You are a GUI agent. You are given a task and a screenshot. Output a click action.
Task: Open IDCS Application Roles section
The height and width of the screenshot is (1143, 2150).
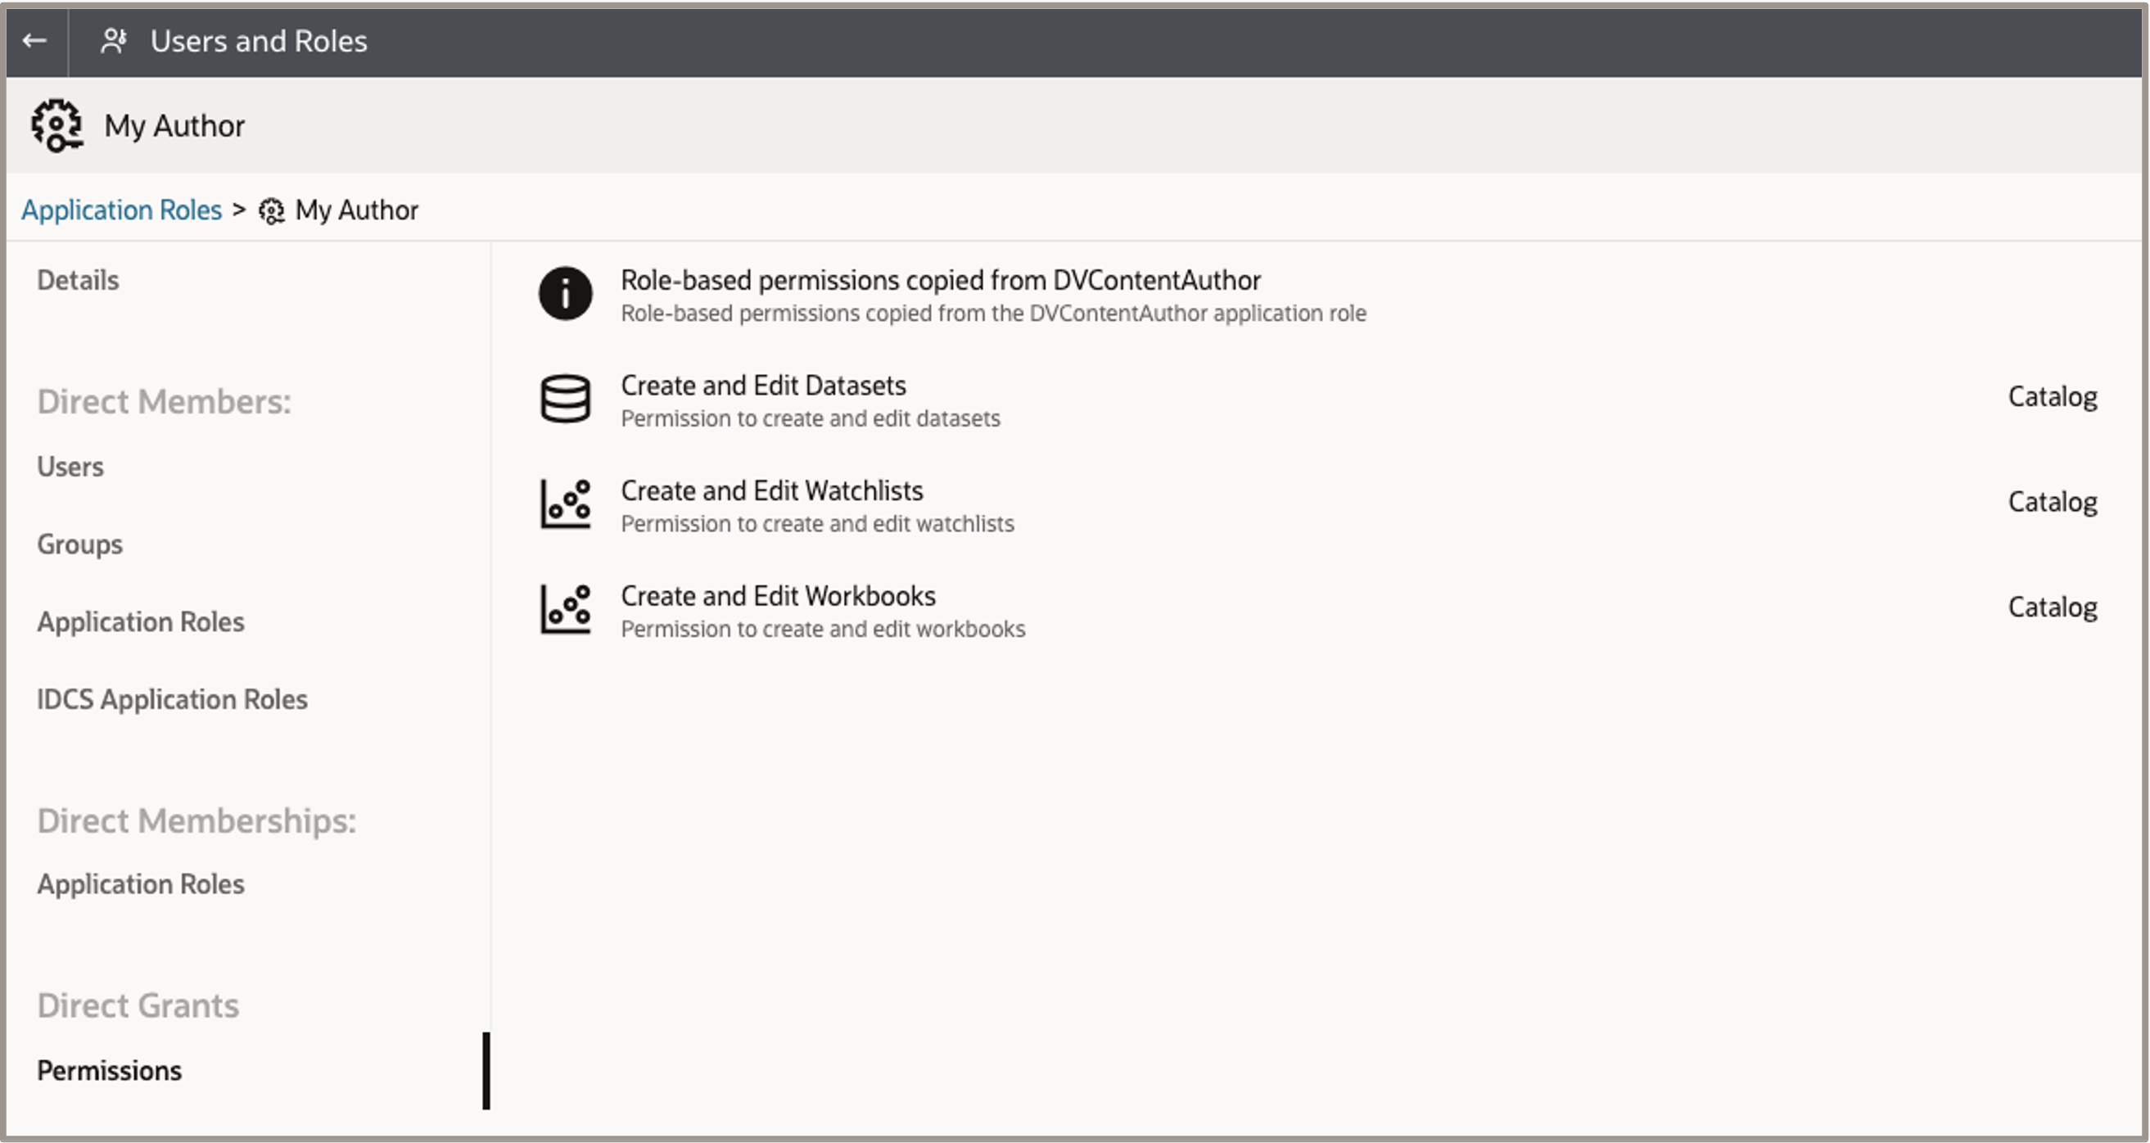(172, 700)
